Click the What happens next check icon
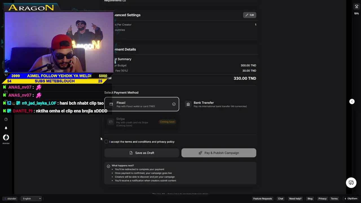This screenshot has width=361, height=203. click(x=108, y=166)
